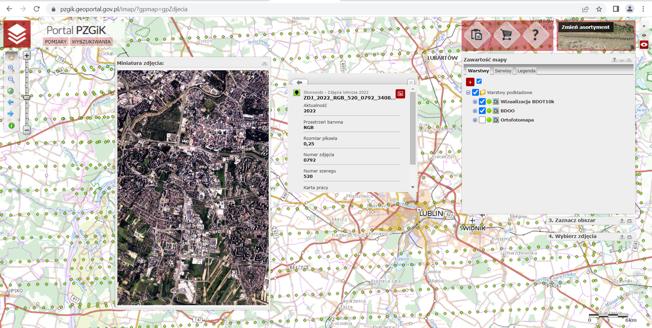
Task: Switch to the Legenda tab
Action: [x=526, y=71]
